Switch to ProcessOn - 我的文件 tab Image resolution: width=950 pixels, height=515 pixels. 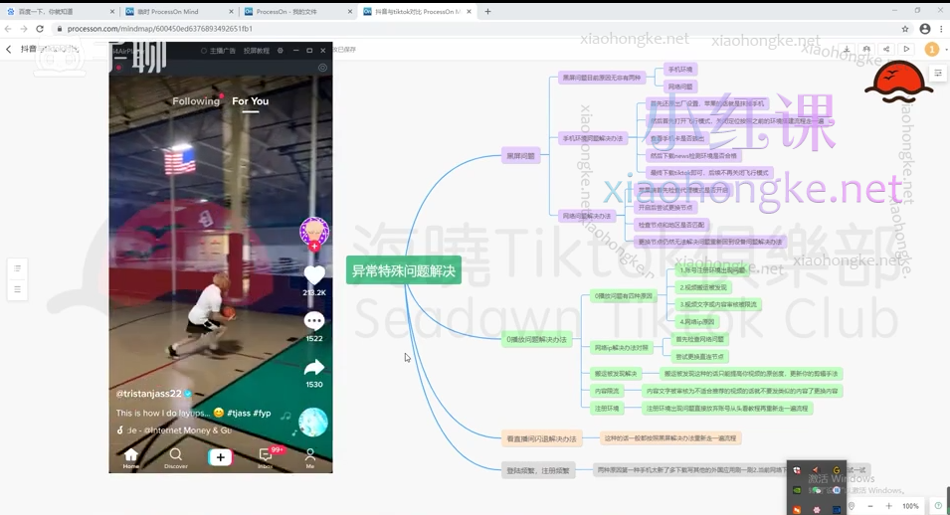point(296,12)
